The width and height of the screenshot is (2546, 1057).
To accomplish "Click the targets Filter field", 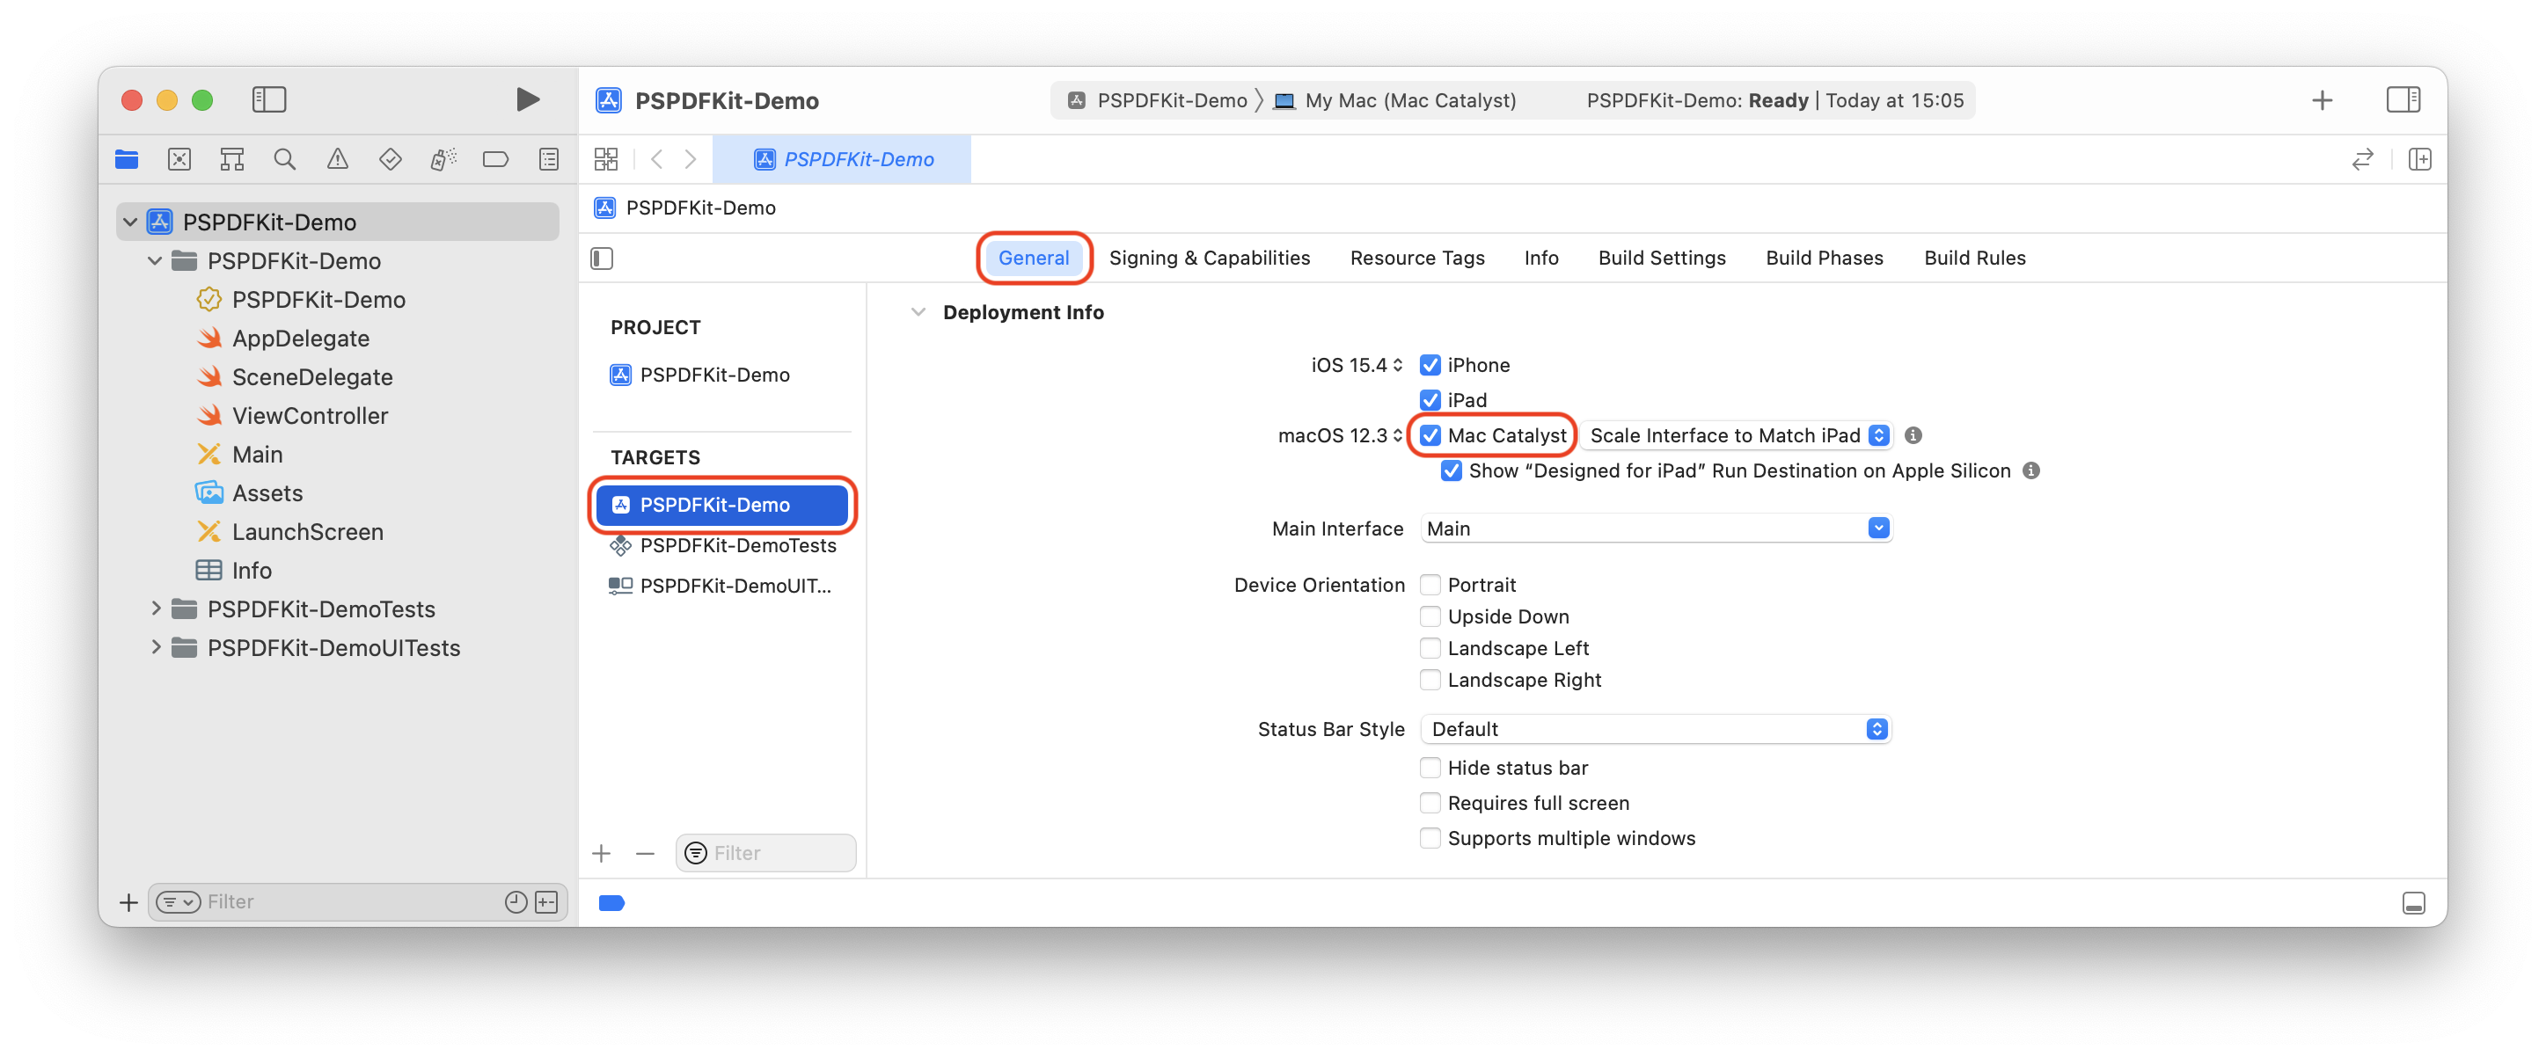I will [766, 852].
